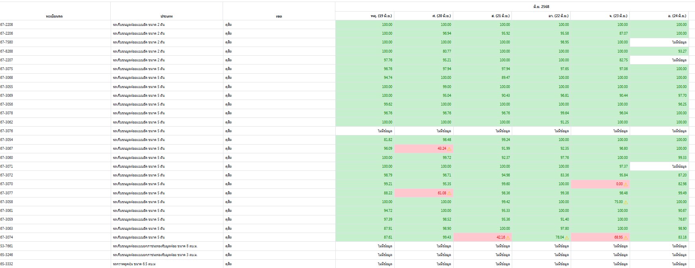Click the ทะเบียนรถ column header
This screenshot has height=268, width=695.
[55, 16]
